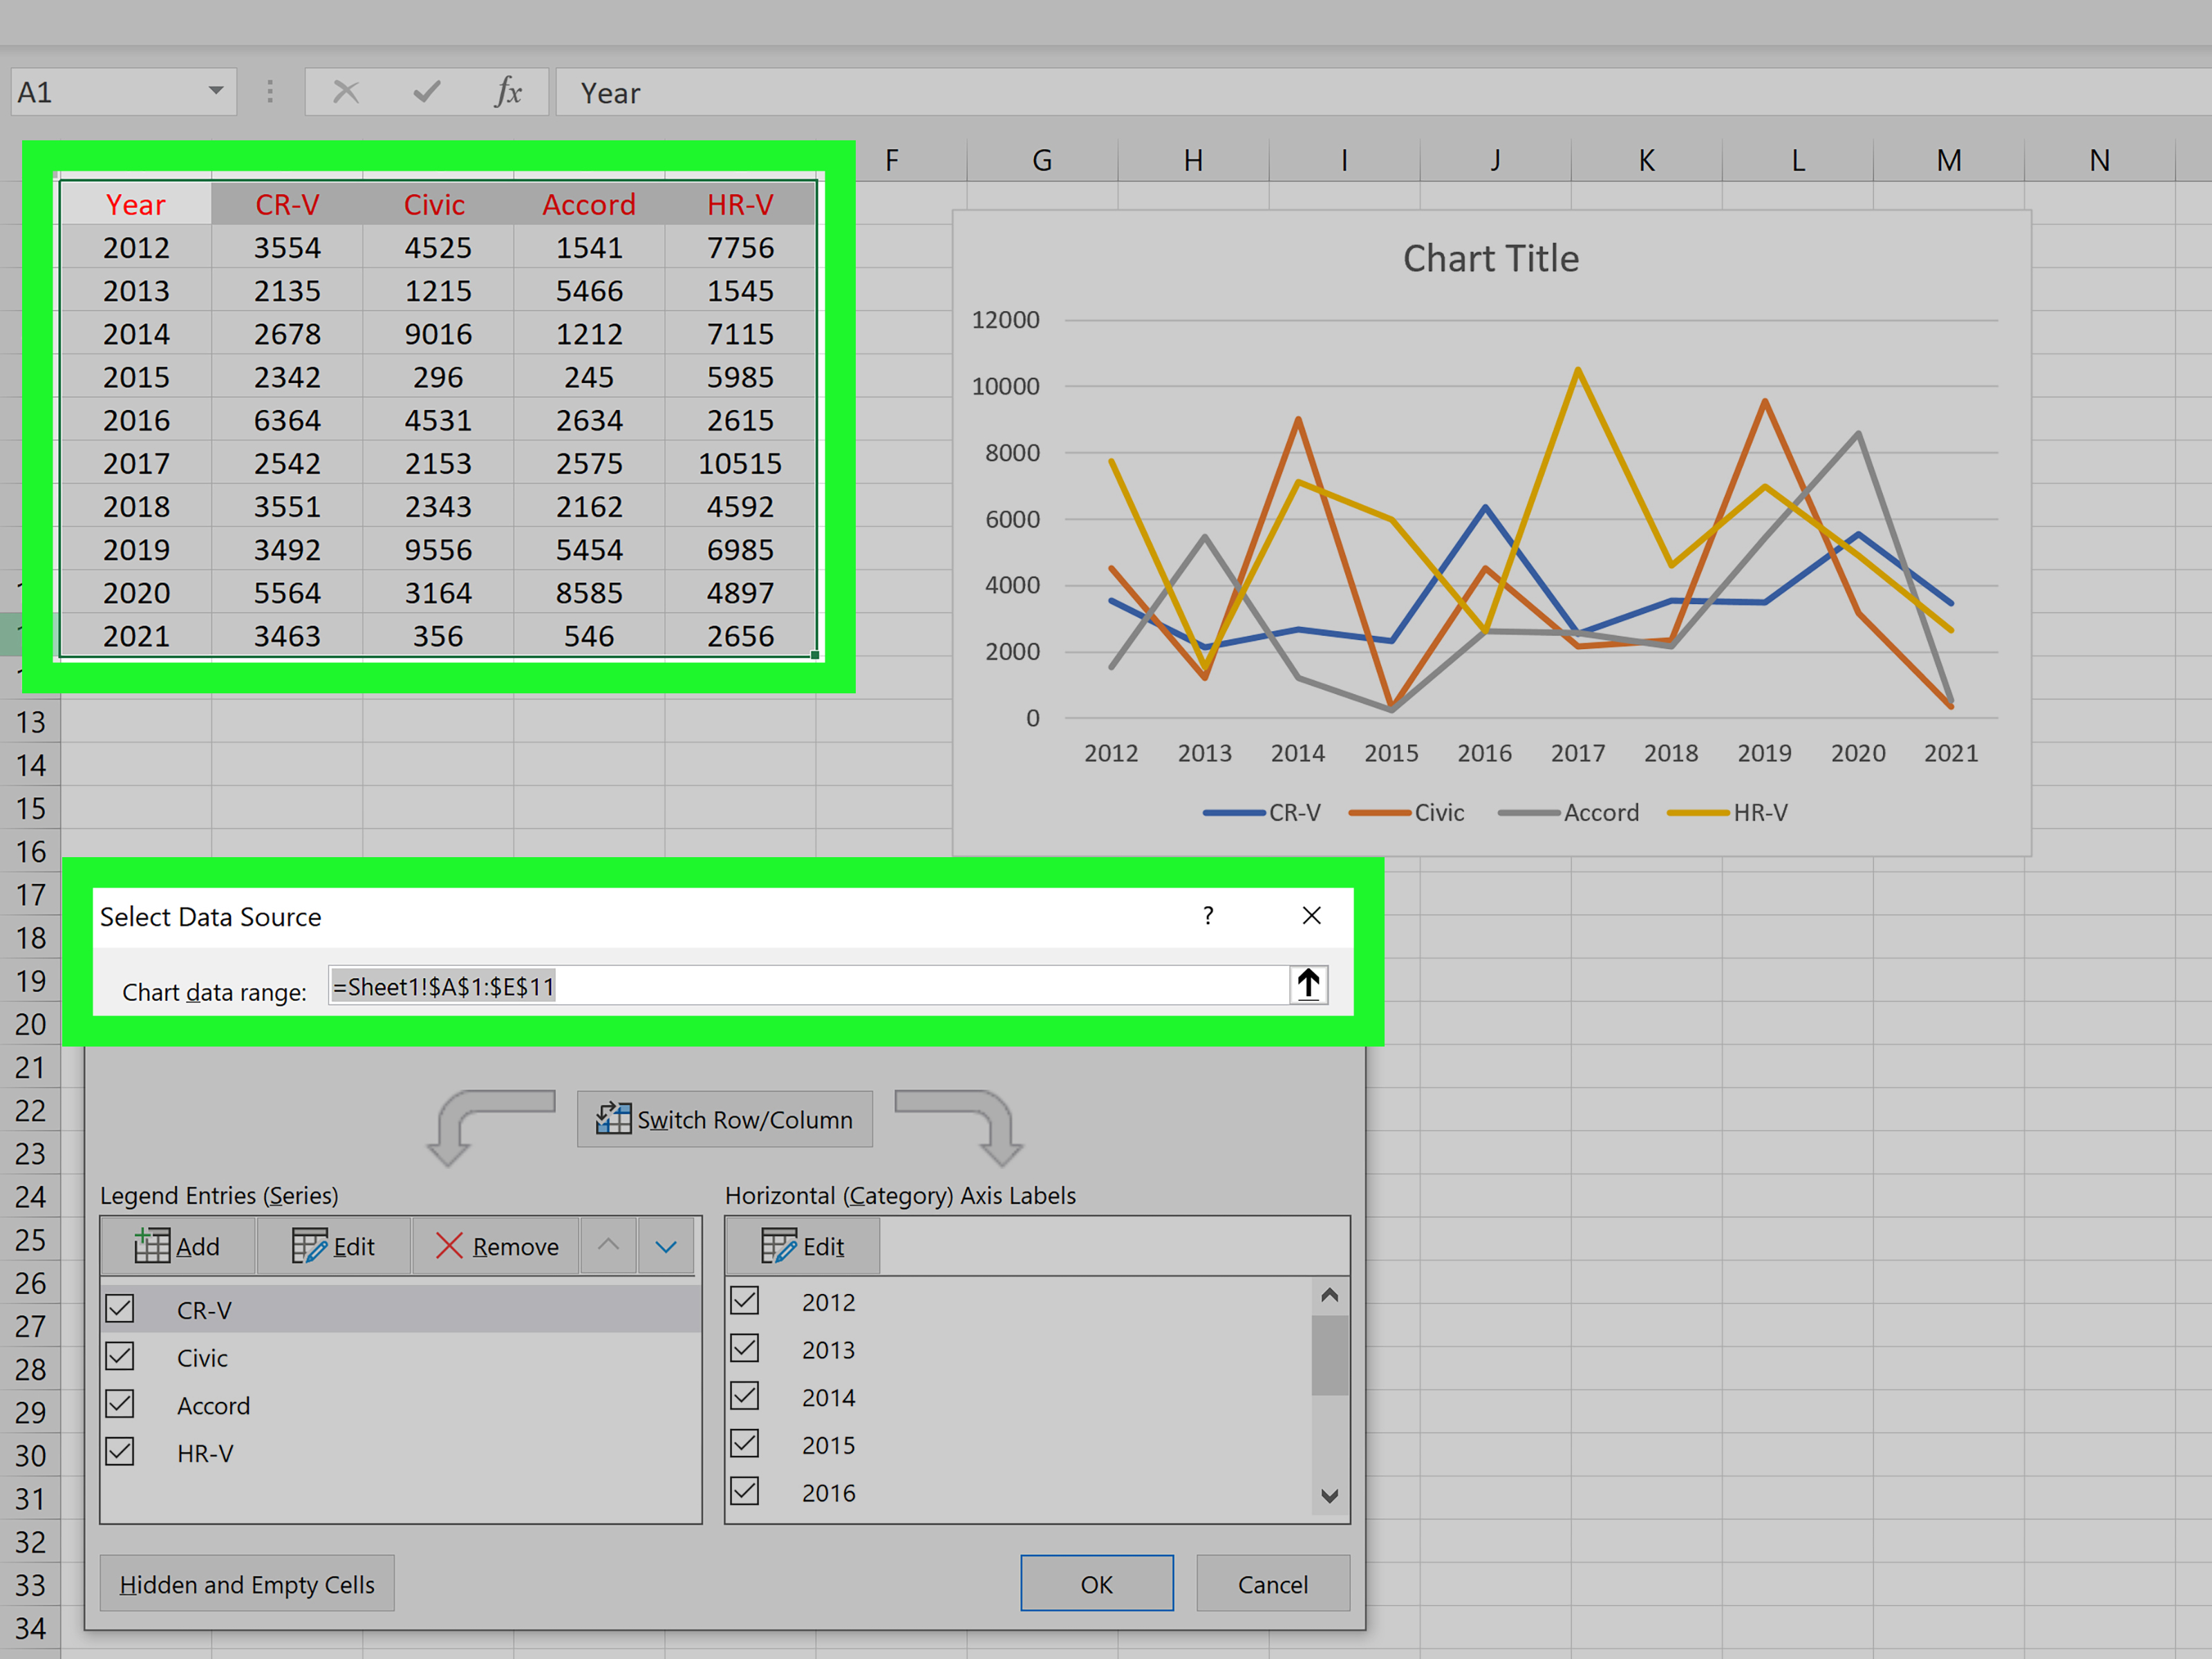Click the Enter checkmark icon in formula bar
The width and height of the screenshot is (2212, 1659).
click(x=426, y=91)
